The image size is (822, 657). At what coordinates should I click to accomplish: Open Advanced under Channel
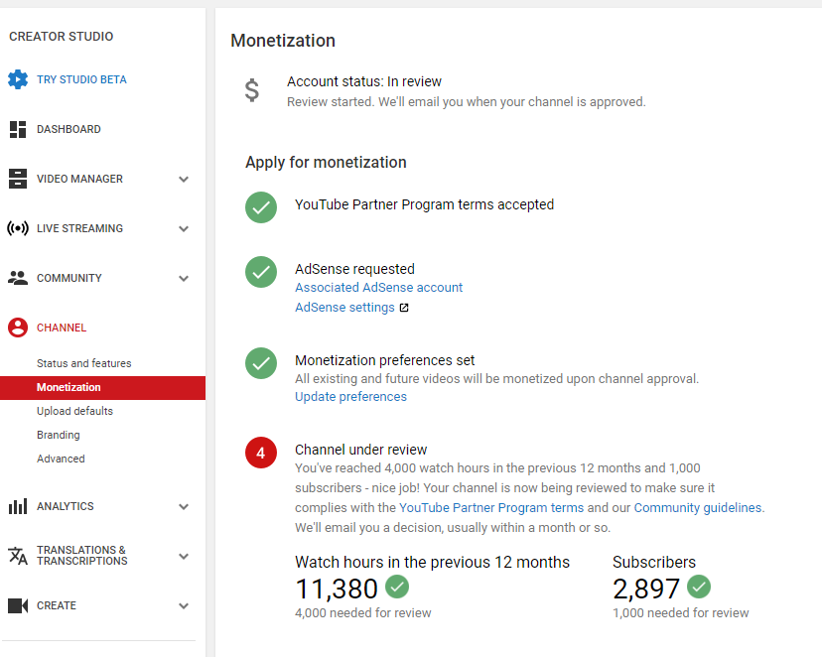[61, 459]
